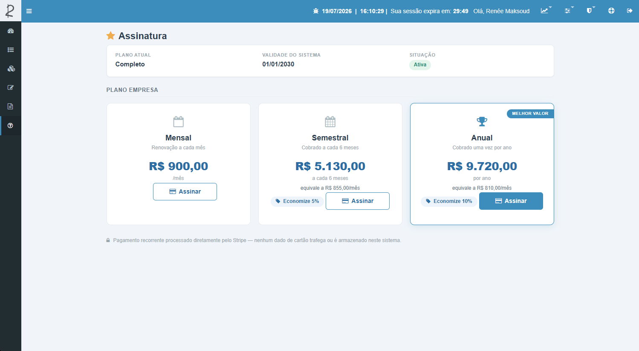Click the R$ 5.130,00 price
The height and width of the screenshot is (351, 639).
pos(330,166)
